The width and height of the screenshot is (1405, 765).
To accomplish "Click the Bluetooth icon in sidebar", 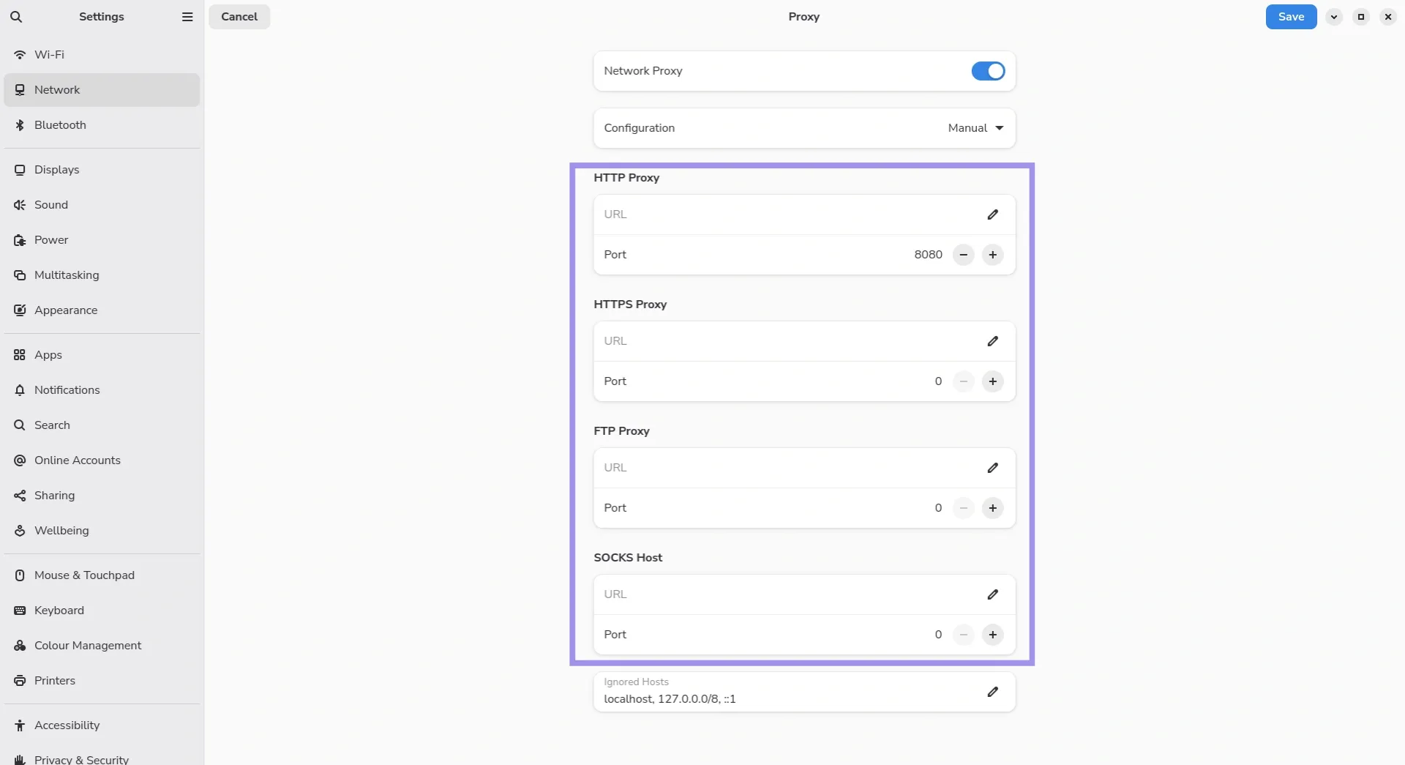I will point(20,125).
